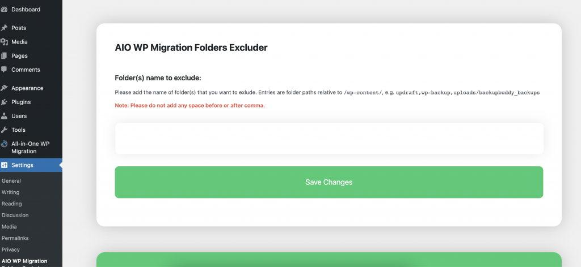Click the All-in-One WP Migration icon
The width and height of the screenshot is (581, 267).
pyautogui.click(x=4, y=144)
